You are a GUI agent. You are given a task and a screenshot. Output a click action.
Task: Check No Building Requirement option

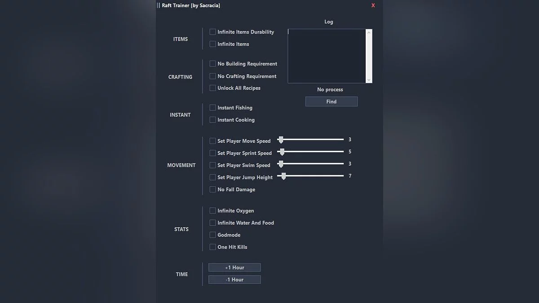212,64
